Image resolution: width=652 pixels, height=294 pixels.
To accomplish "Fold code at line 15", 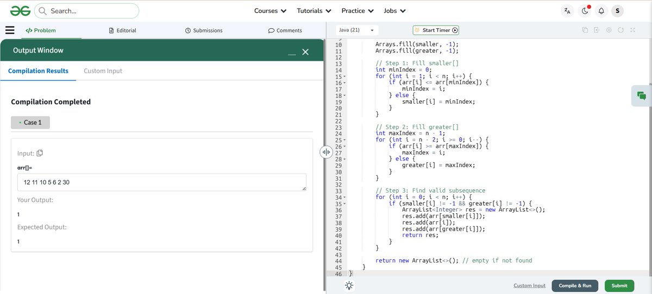I will pyautogui.click(x=344, y=77).
